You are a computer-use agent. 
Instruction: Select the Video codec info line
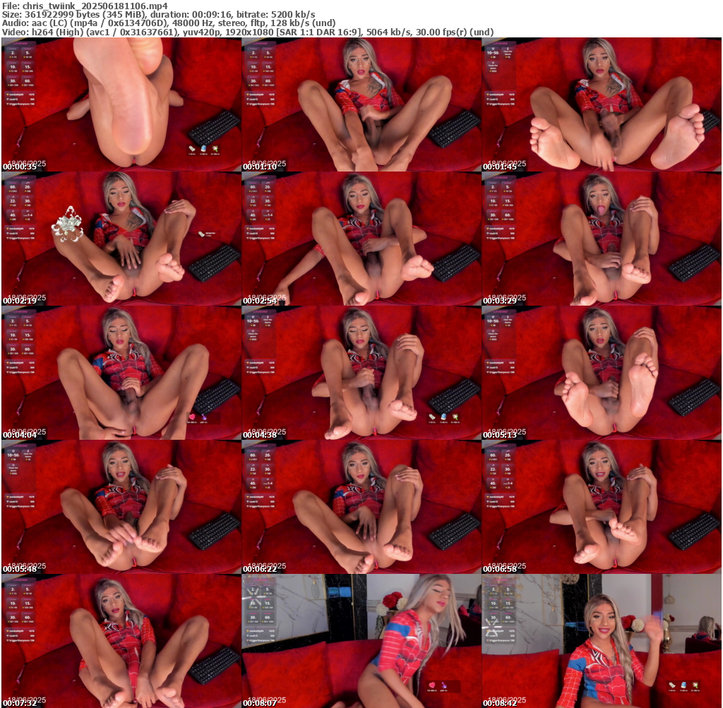pos(247,32)
